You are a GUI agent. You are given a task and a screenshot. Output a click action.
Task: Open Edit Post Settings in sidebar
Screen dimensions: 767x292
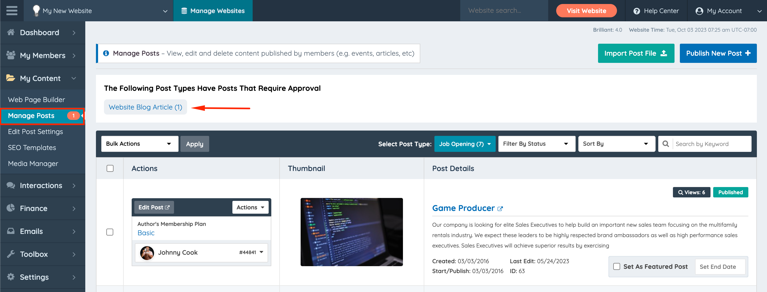click(35, 132)
